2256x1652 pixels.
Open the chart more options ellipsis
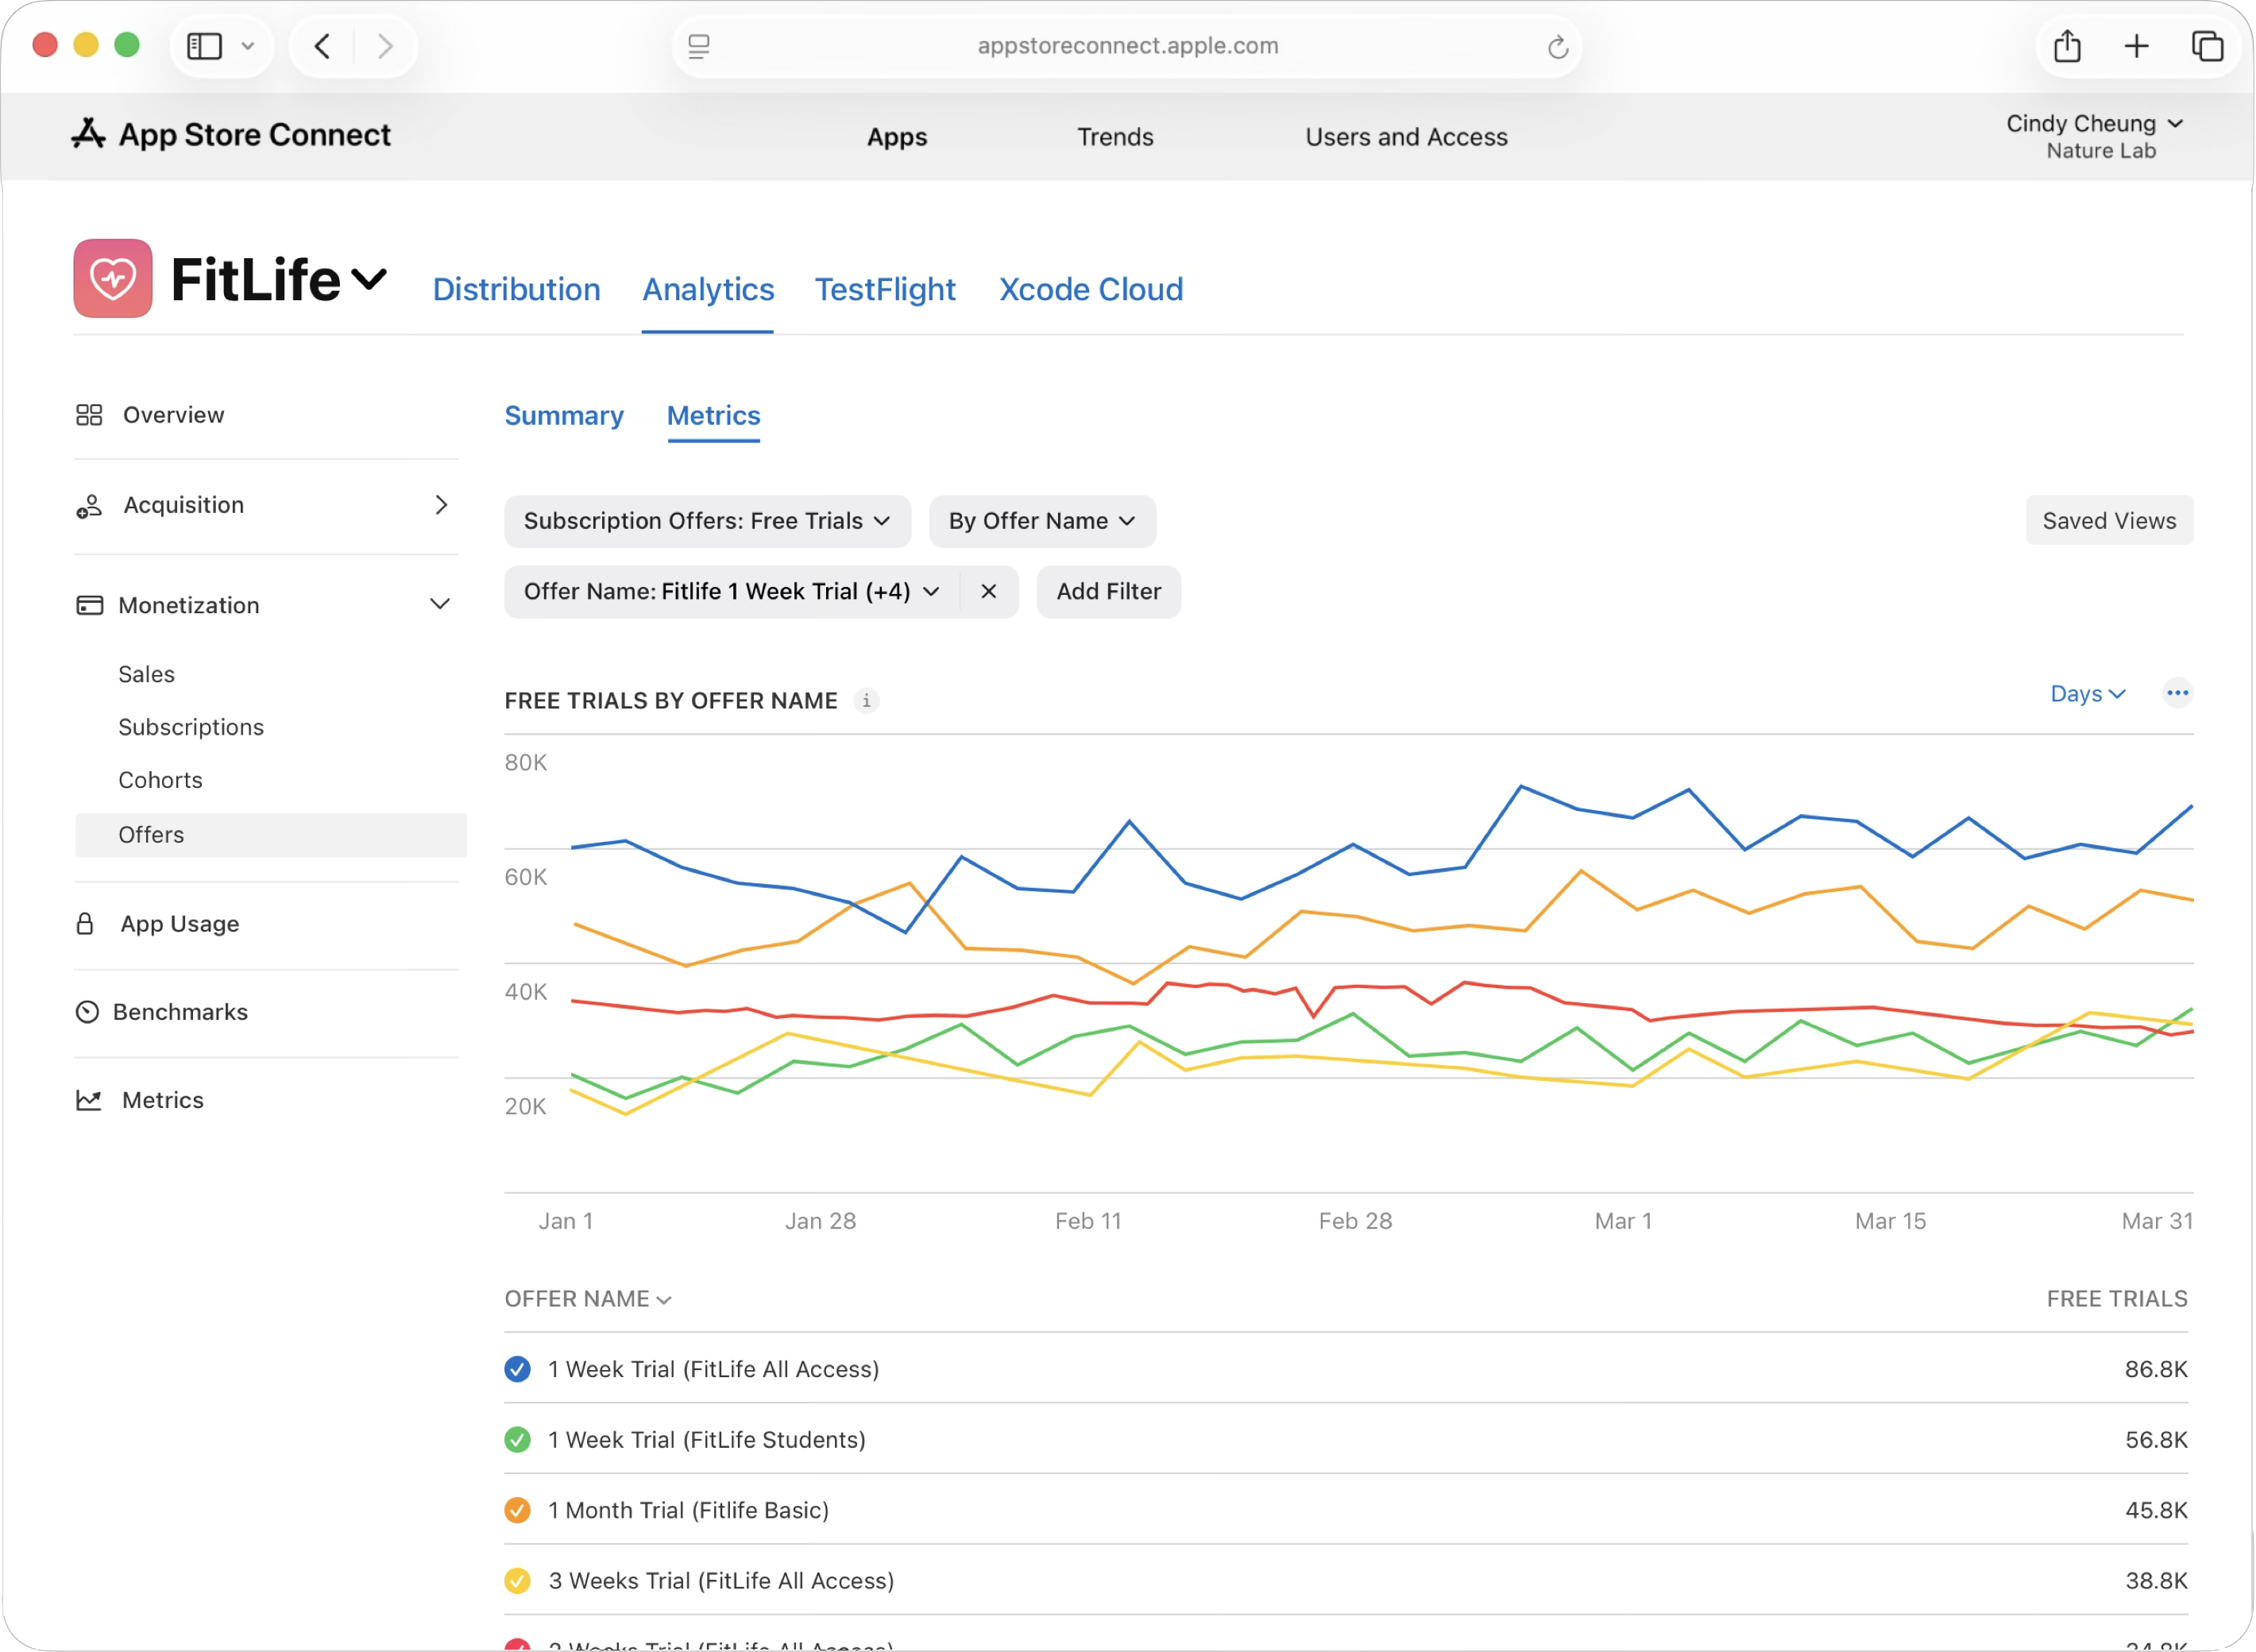(x=2177, y=693)
